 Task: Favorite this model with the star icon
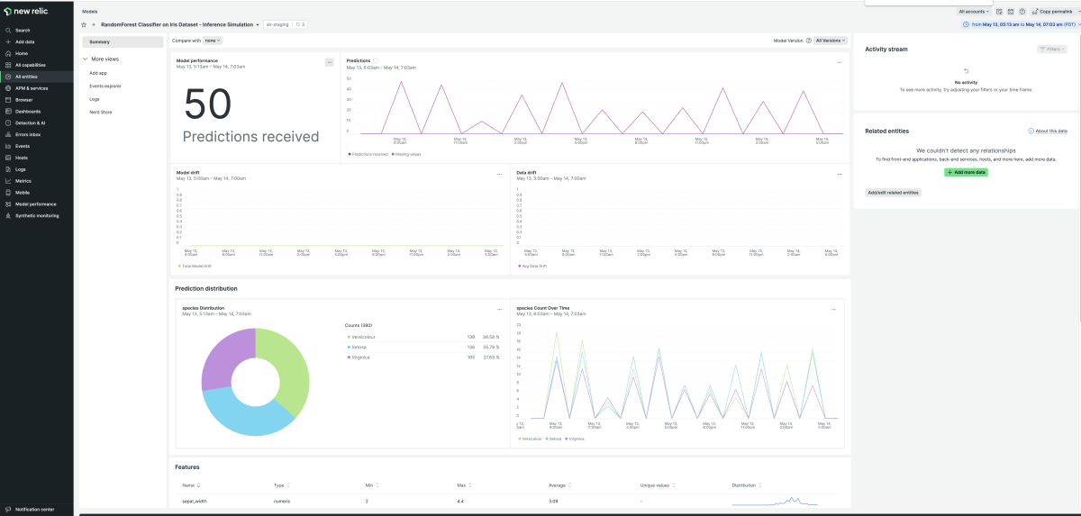coord(84,24)
